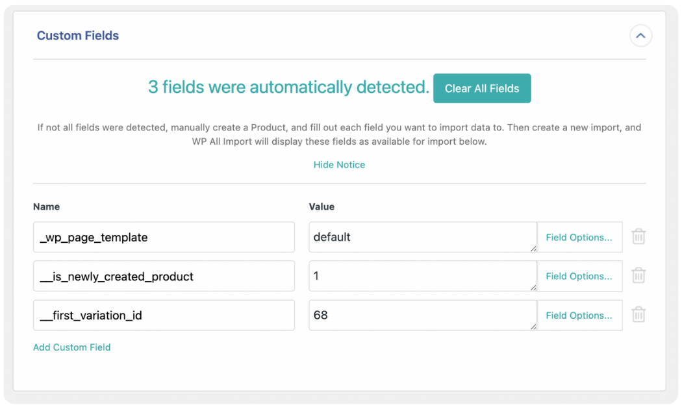Click the __first_variation_id name input

tap(164, 315)
